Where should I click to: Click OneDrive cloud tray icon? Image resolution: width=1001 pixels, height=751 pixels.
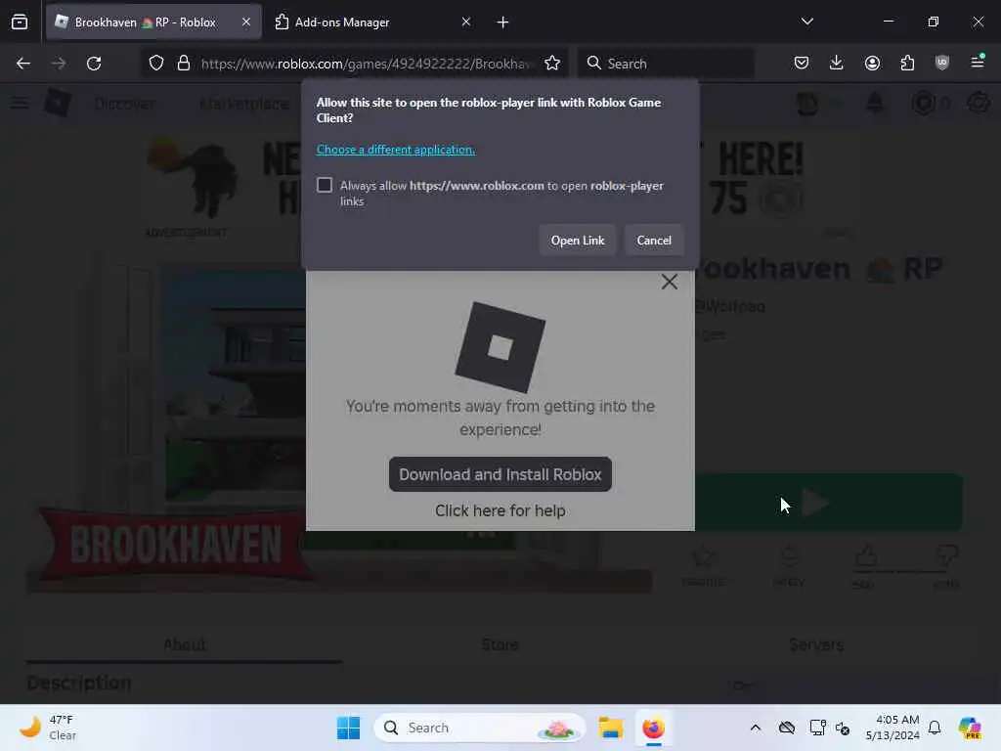click(787, 728)
